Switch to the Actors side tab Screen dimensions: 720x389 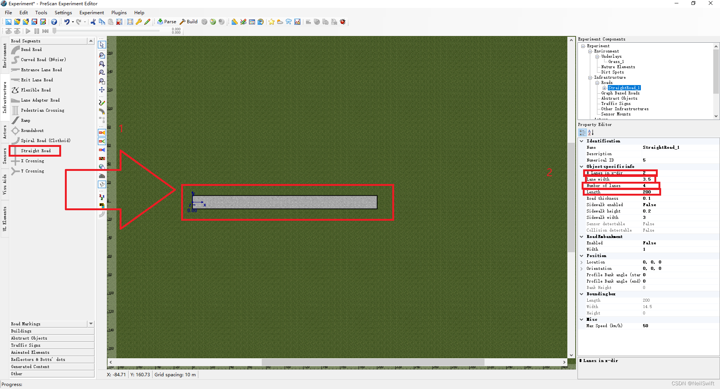point(4,132)
